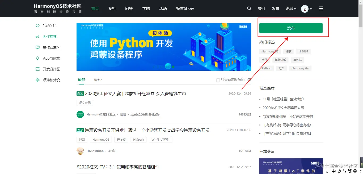Click the Hi3861 hot tag
The width and height of the screenshot is (363, 174).
303,51
